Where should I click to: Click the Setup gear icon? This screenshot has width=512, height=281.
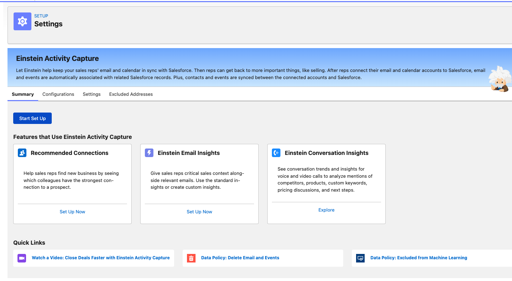[x=22, y=21]
